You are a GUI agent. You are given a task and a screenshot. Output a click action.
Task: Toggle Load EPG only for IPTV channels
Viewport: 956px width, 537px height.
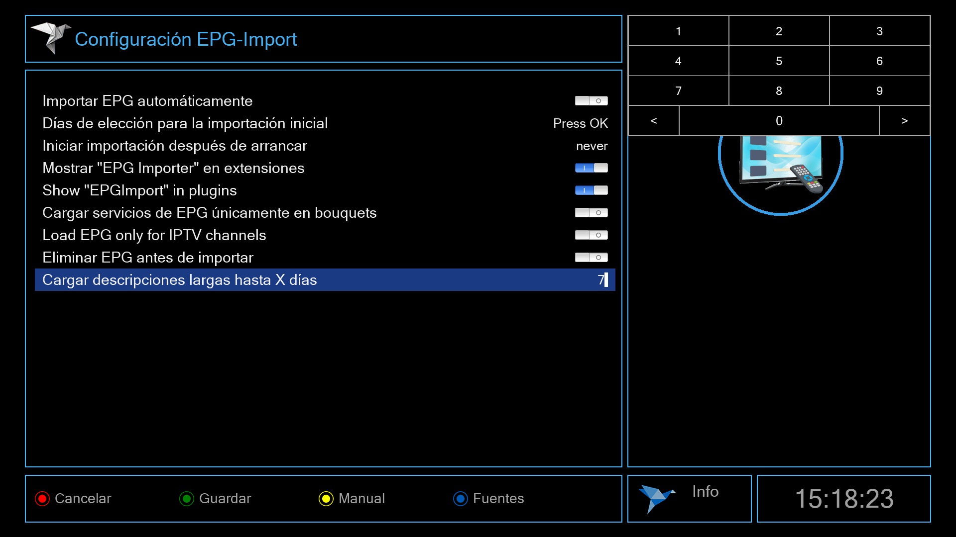point(591,235)
